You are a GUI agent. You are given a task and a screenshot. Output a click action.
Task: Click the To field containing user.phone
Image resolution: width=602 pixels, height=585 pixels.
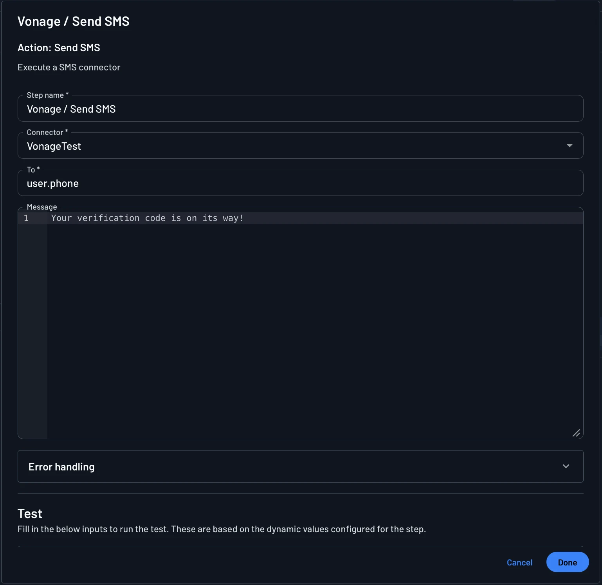(x=300, y=183)
